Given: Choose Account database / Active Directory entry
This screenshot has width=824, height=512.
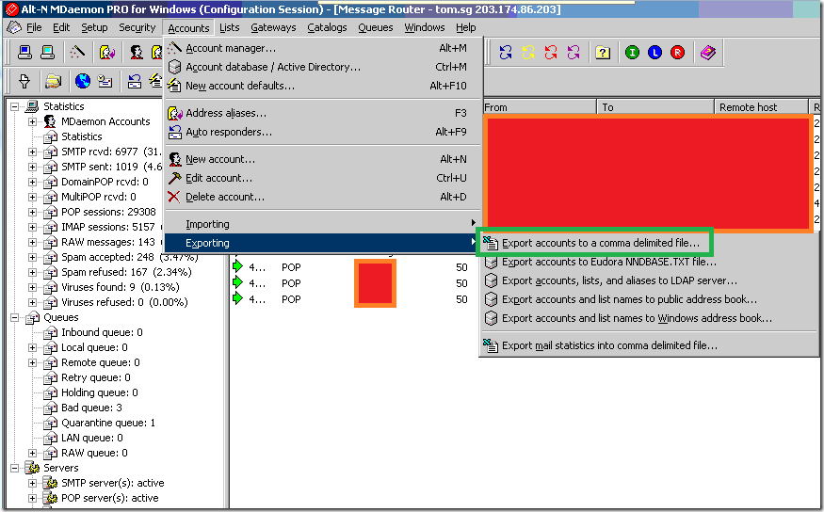Looking at the screenshot, I should [323, 67].
